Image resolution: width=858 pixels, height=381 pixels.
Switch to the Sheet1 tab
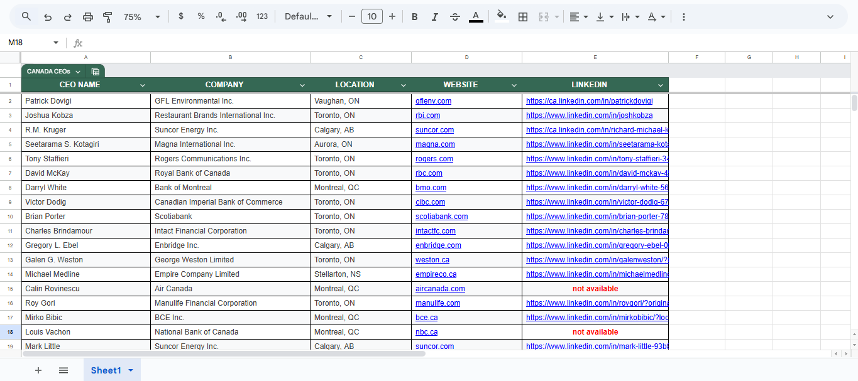click(106, 370)
